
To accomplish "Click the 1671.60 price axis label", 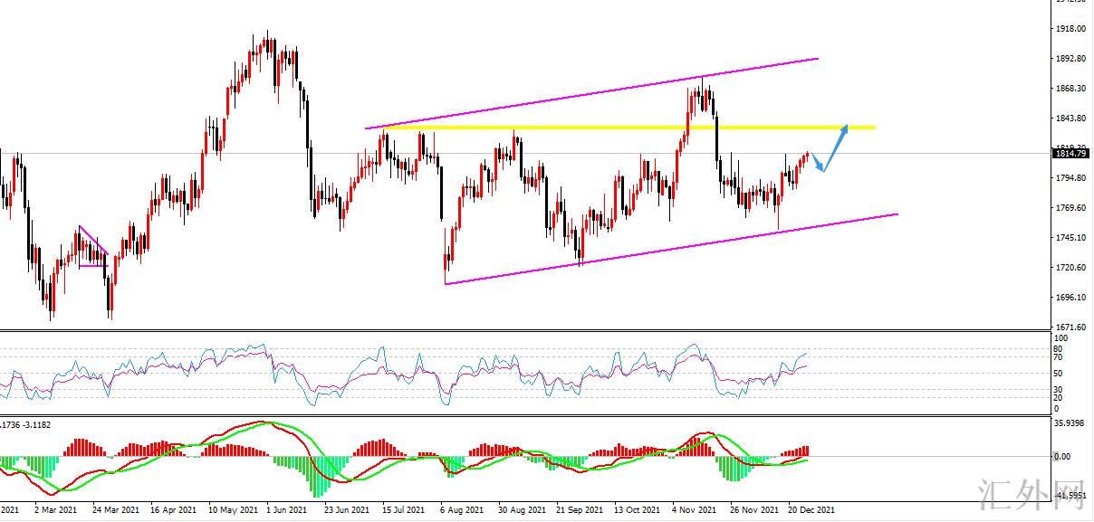I will (1070, 327).
